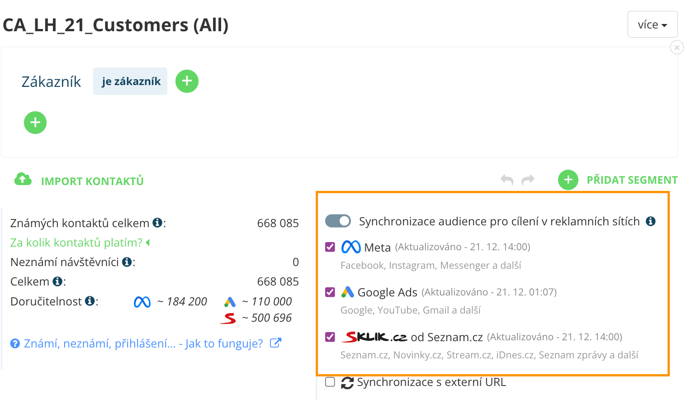This screenshot has width=691, height=400.
Task: Click the undo arrow icon
Action: click(507, 180)
